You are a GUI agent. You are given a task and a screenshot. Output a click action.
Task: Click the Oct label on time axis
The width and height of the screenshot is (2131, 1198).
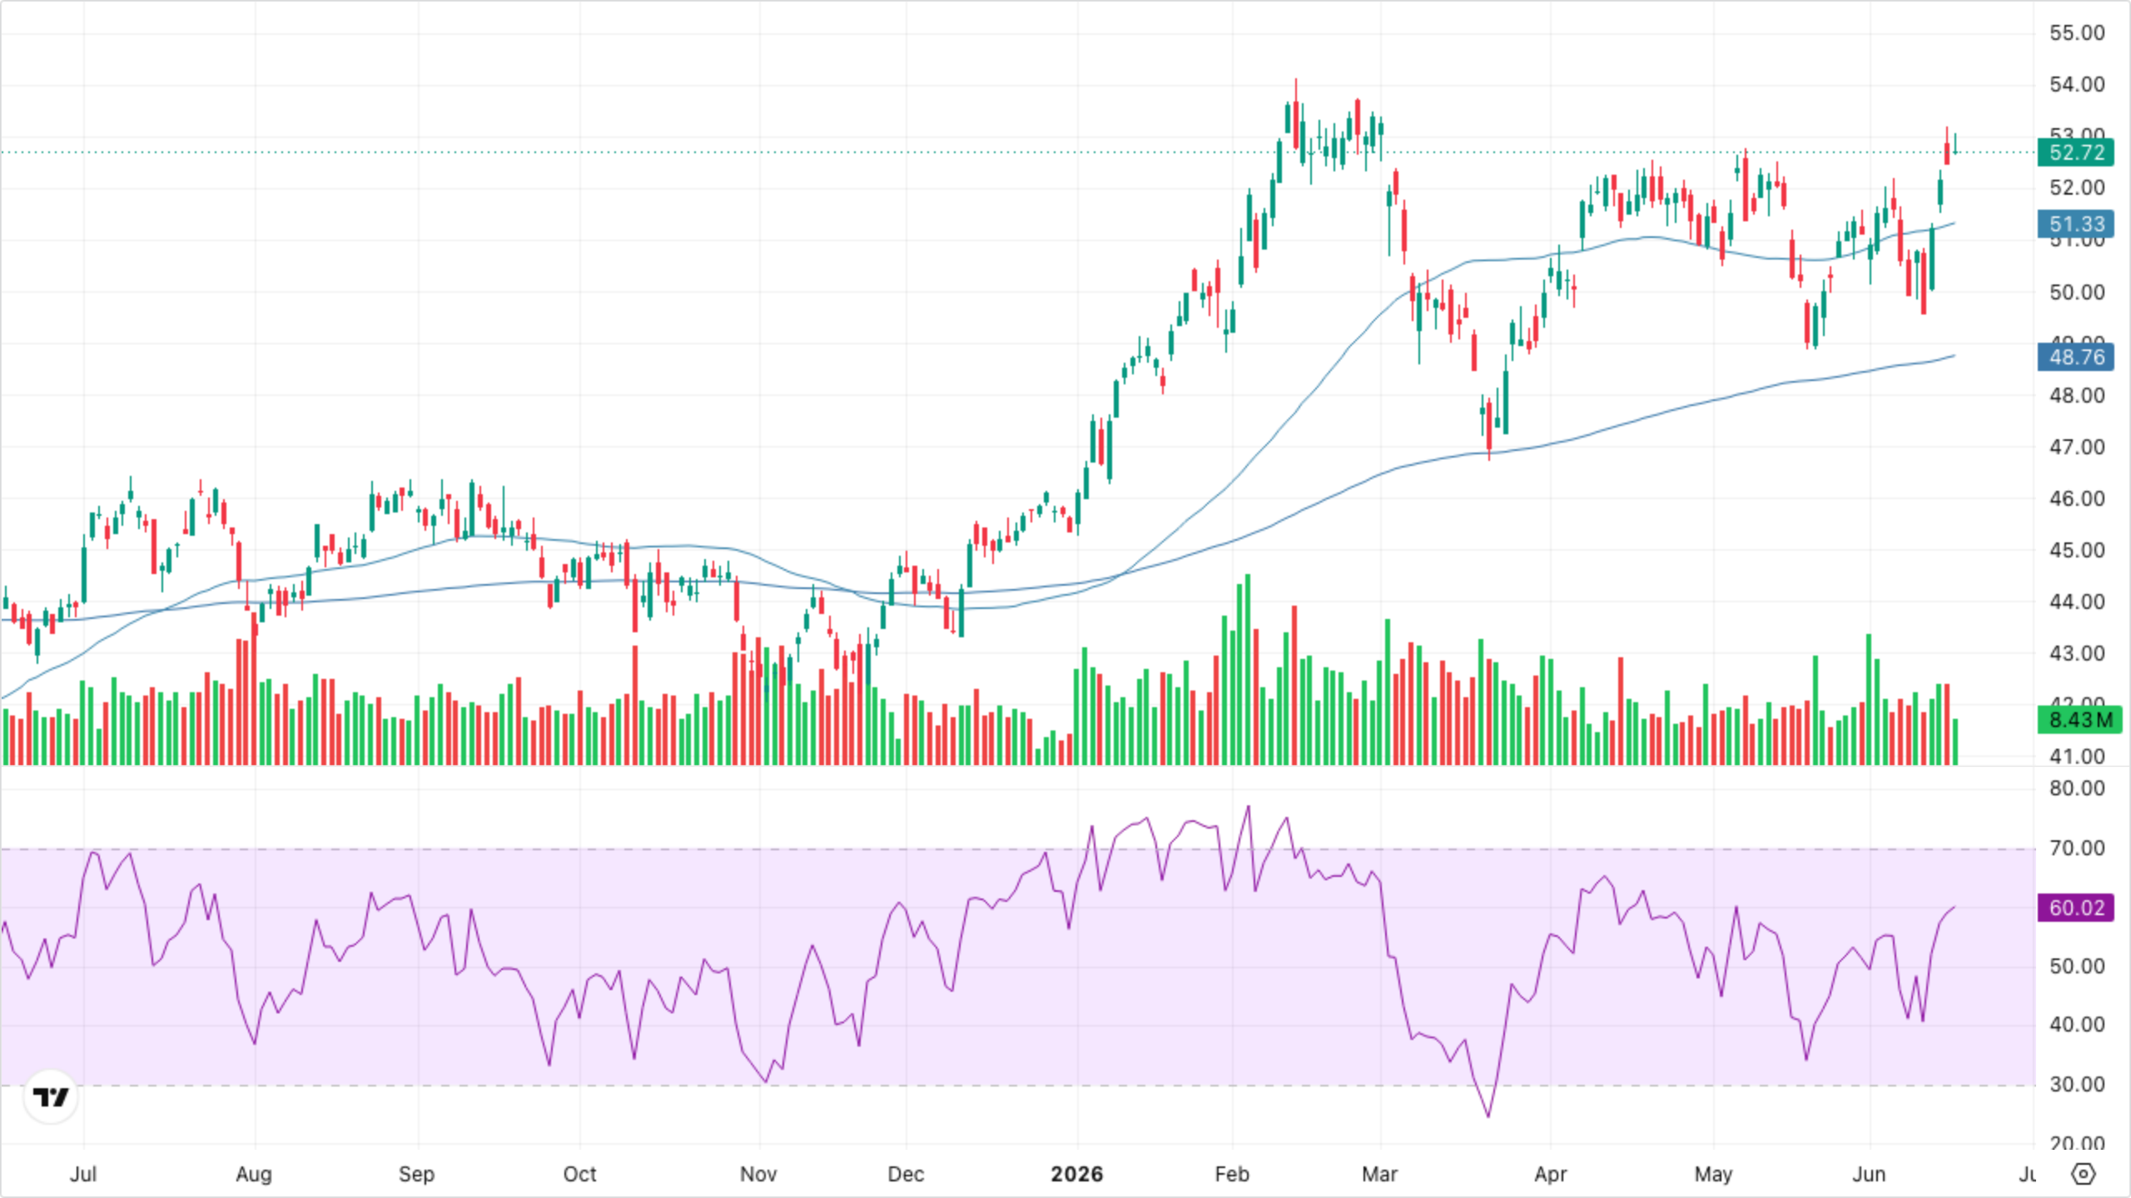579,1174
